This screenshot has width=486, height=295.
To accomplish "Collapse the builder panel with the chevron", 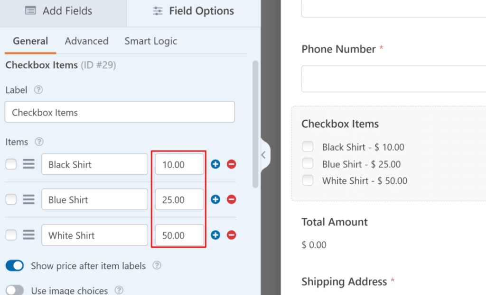I will click(263, 155).
